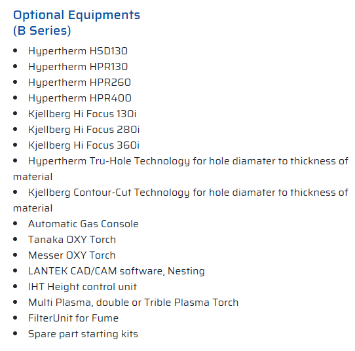Click Hypertherm HPR400 list item

point(80,98)
